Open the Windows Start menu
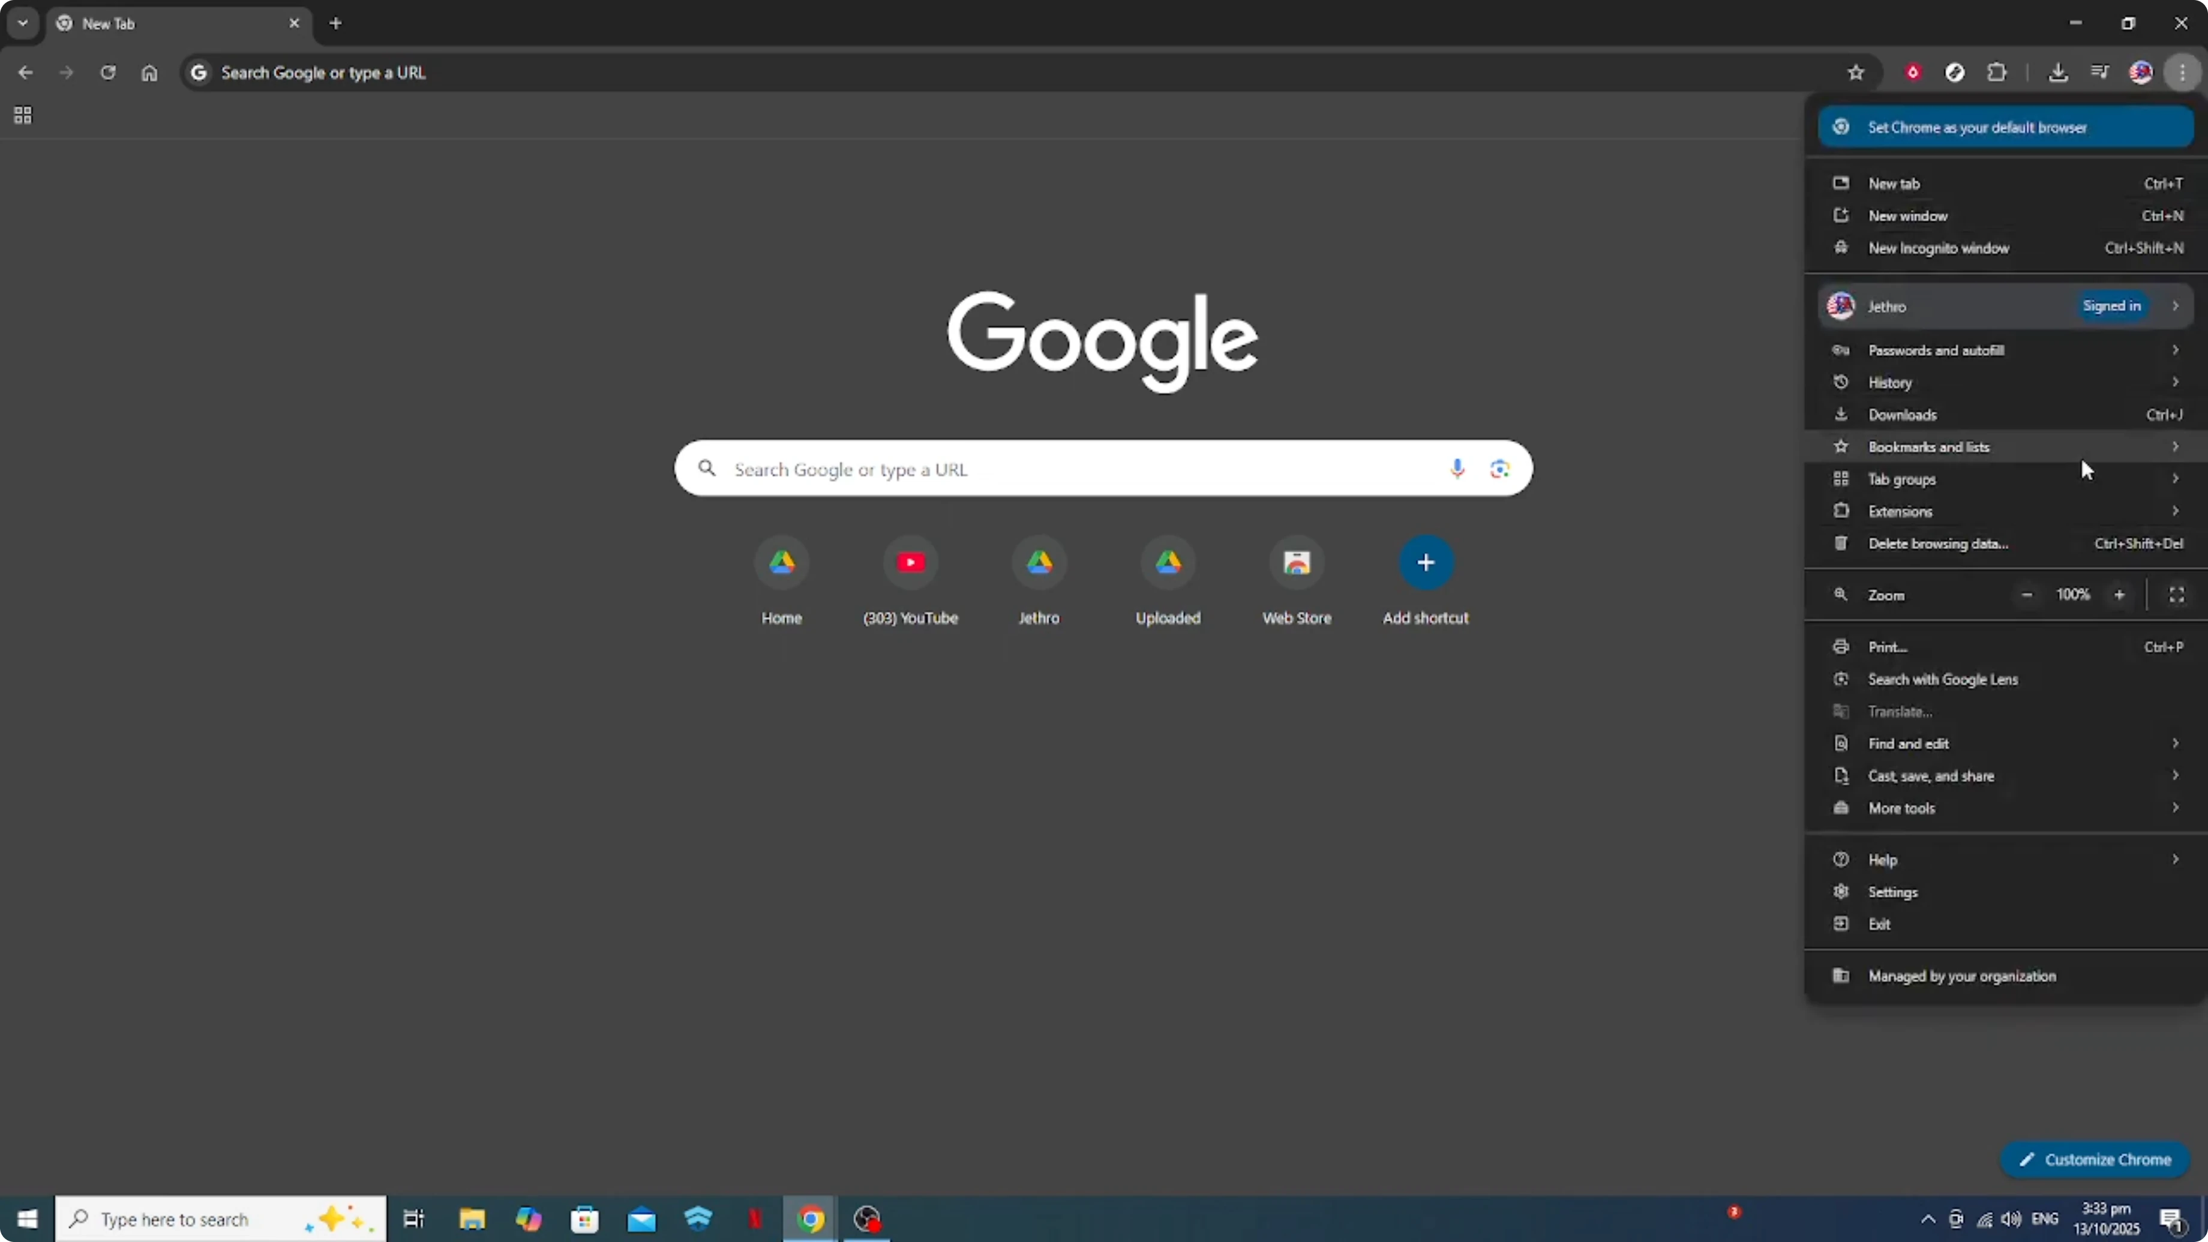The height and width of the screenshot is (1242, 2208). pyautogui.click(x=26, y=1219)
